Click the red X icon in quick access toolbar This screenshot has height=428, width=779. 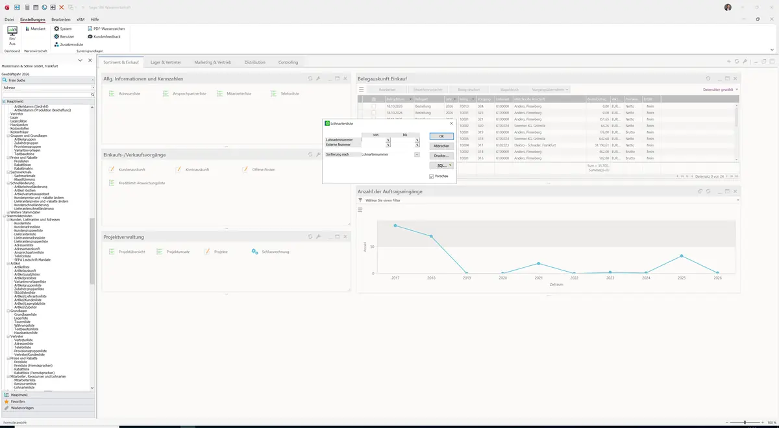click(62, 7)
